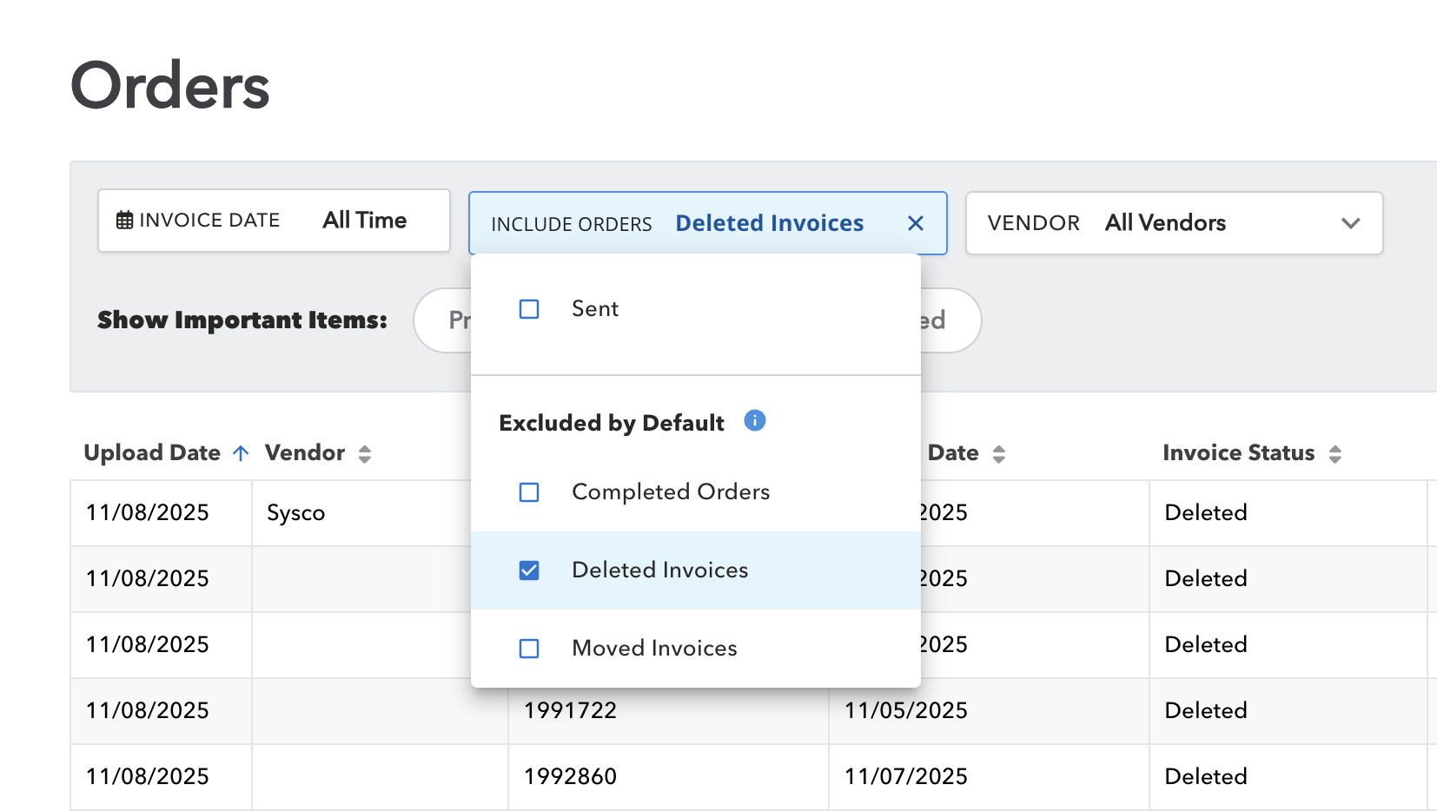The height and width of the screenshot is (811, 1437).
Task: Tick the Moved Invoices checkbox
Action: point(529,649)
